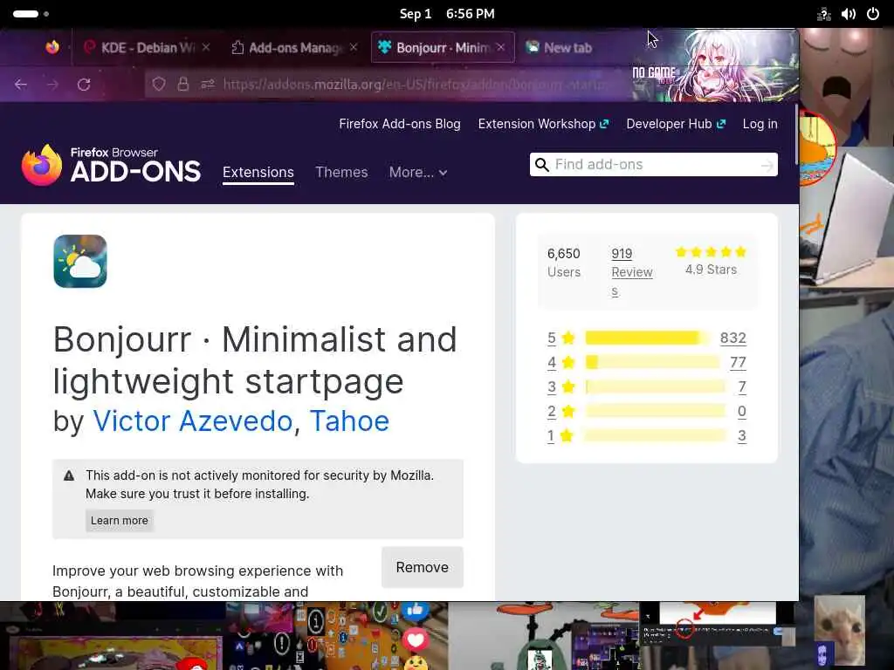Click the 4-star rating bar
The image size is (894, 670).
pyautogui.click(x=653, y=362)
